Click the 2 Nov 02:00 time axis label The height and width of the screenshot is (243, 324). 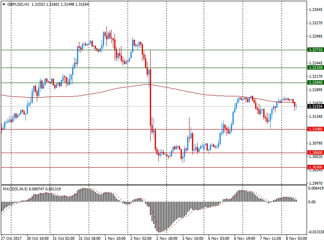click(x=141, y=239)
